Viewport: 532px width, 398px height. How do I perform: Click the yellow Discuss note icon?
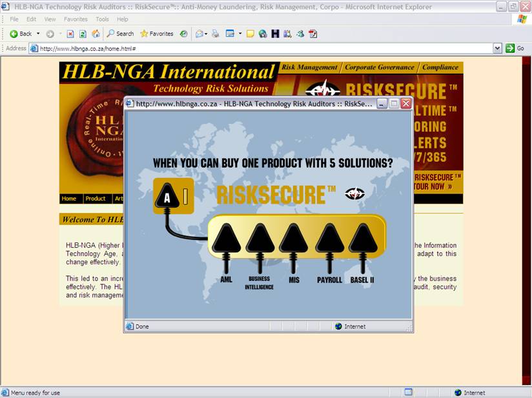click(251, 34)
